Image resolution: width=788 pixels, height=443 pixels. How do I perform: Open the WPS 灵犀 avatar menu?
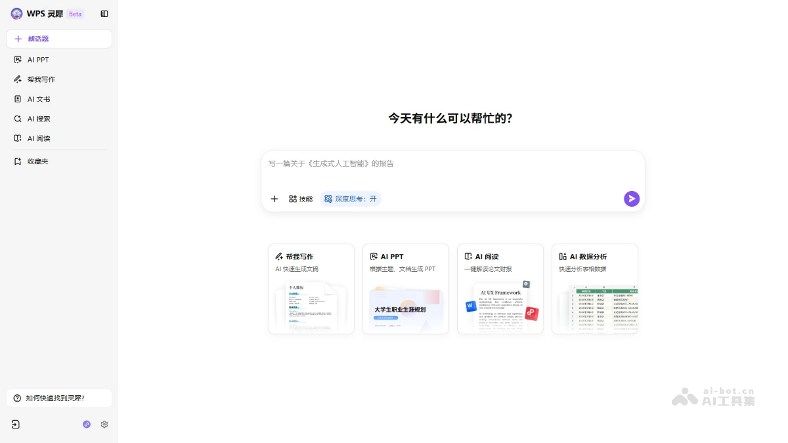[16, 13]
